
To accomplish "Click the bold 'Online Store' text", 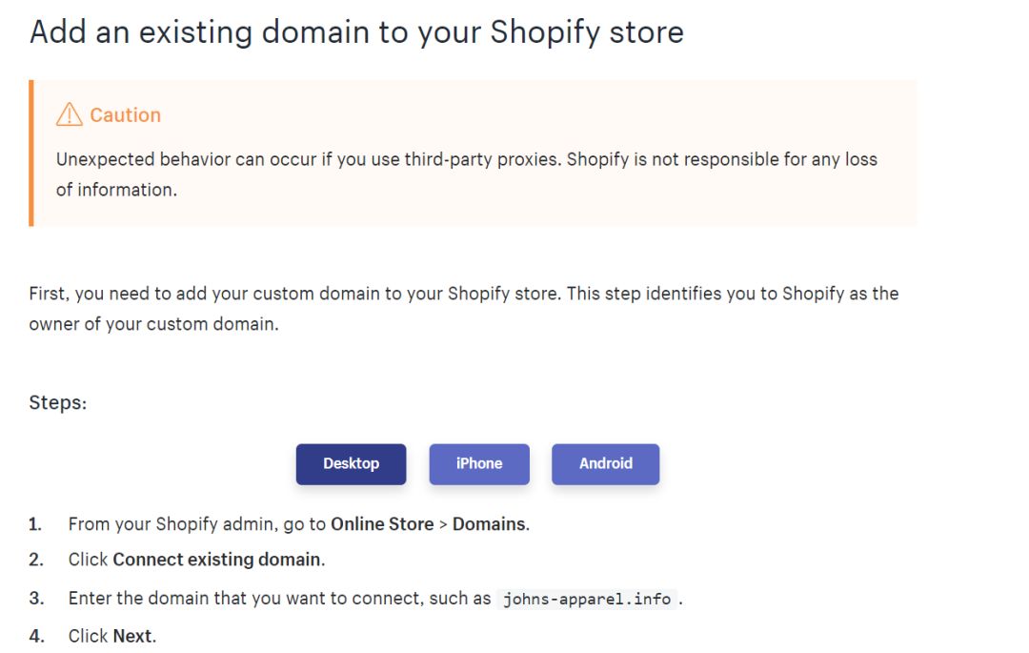I will (382, 523).
